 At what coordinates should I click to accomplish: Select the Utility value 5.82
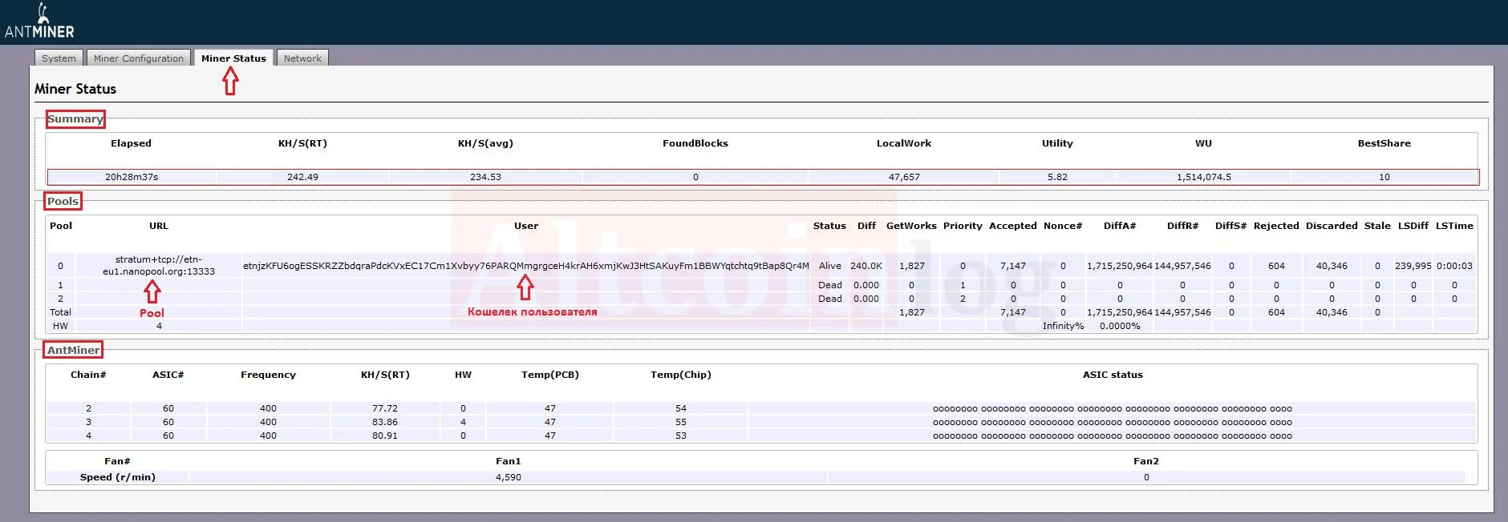click(x=1057, y=177)
